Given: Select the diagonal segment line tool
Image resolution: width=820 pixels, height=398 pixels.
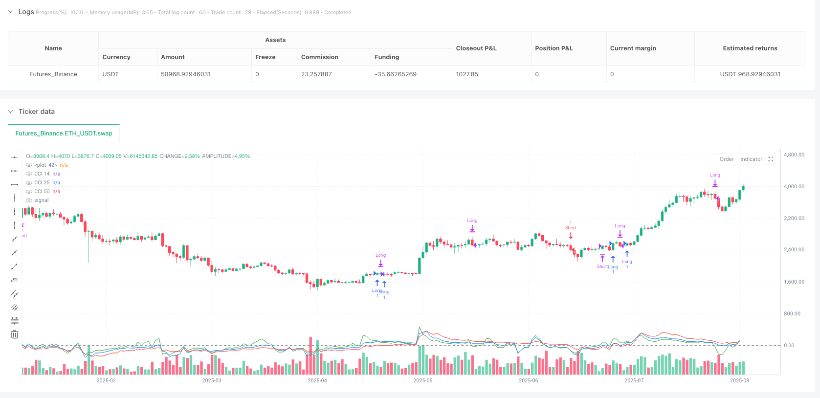Looking at the screenshot, I should click(15, 266).
